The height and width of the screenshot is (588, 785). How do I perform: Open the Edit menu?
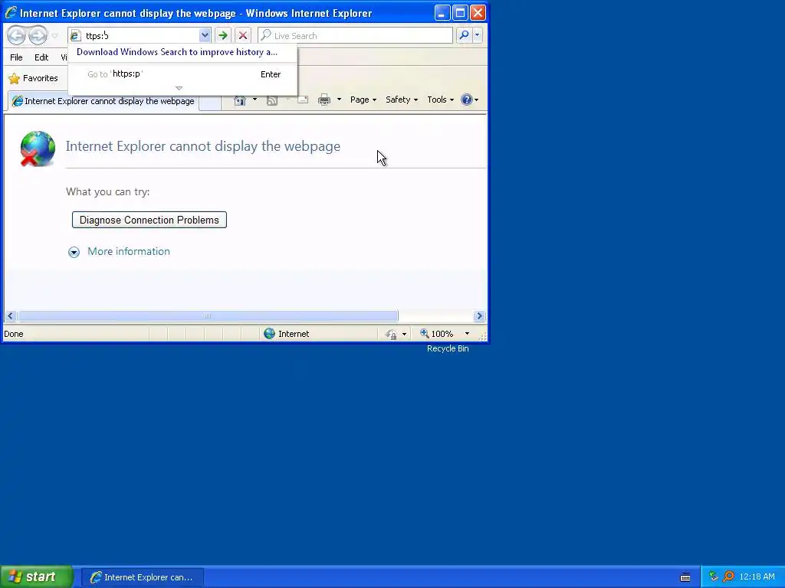click(x=41, y=57)
